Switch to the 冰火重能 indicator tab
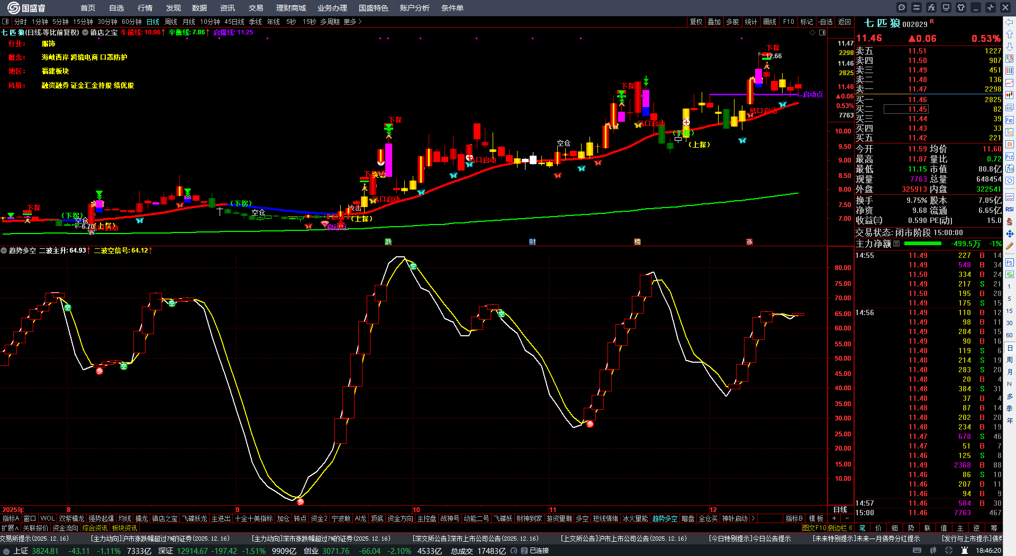This screenshot has width=1016, height=556. [x=635, y=518]
